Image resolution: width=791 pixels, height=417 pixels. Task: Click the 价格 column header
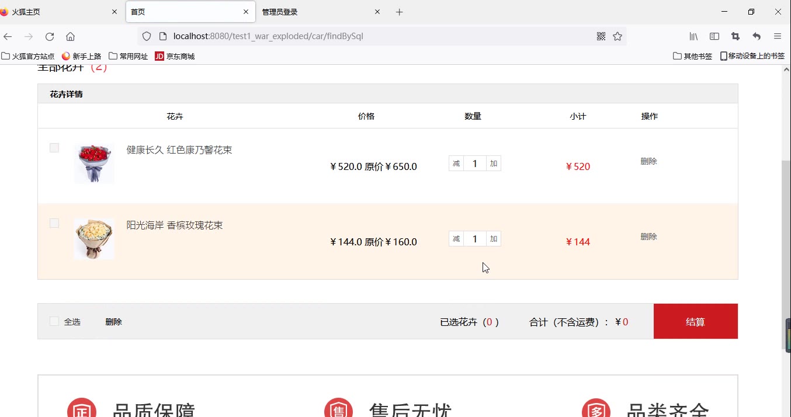tap(366, 116)
